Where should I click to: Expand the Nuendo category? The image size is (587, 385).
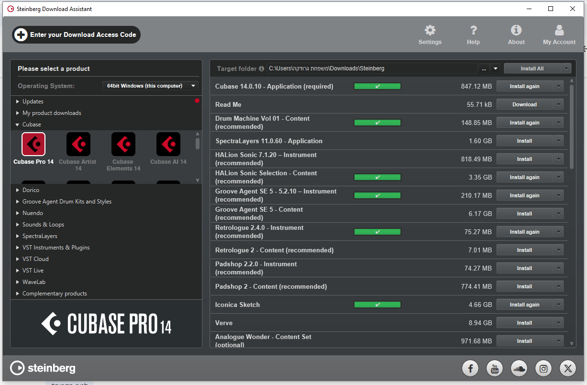click(18, 213)
